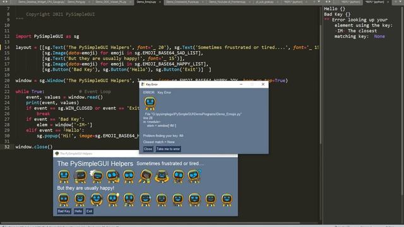
Task: Select tenth emoji in the happy row
Action: pyautogui.click(x=211, y=200)
